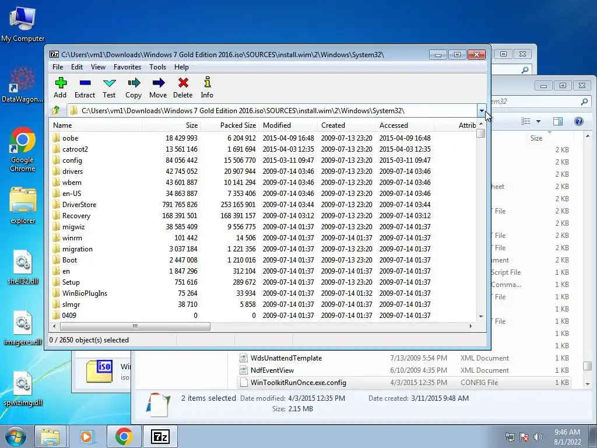
Task: Select the DataWagon desktop shortcut
Action: coord(23,85)
